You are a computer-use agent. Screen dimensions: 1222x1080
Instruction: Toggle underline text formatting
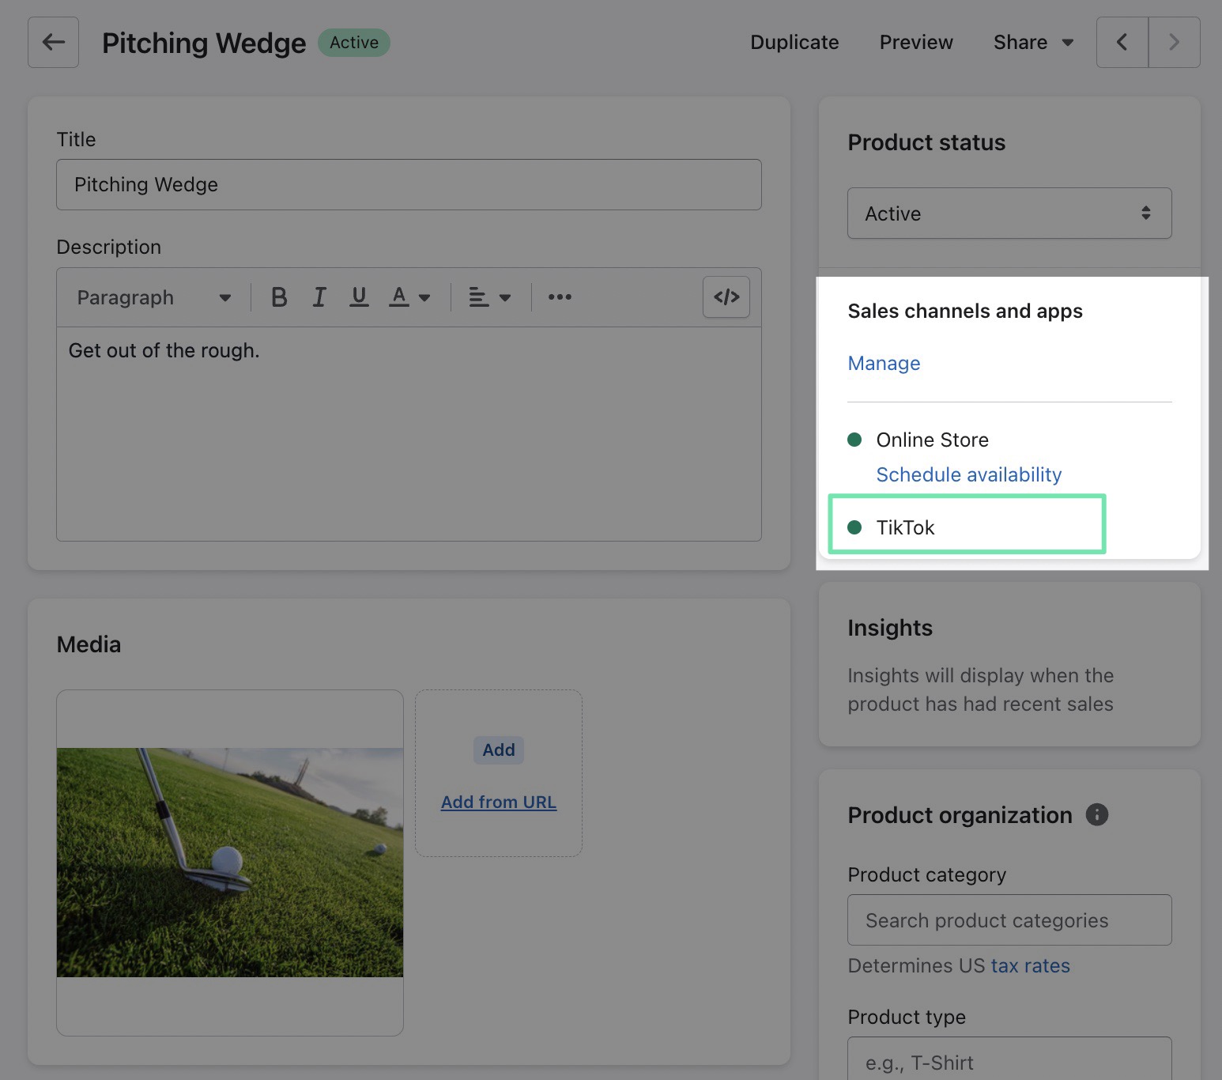coord(359,297)
